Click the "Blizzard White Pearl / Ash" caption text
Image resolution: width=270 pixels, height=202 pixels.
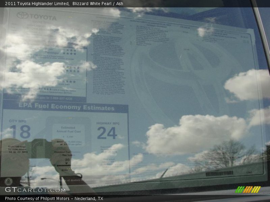[98, 3]
